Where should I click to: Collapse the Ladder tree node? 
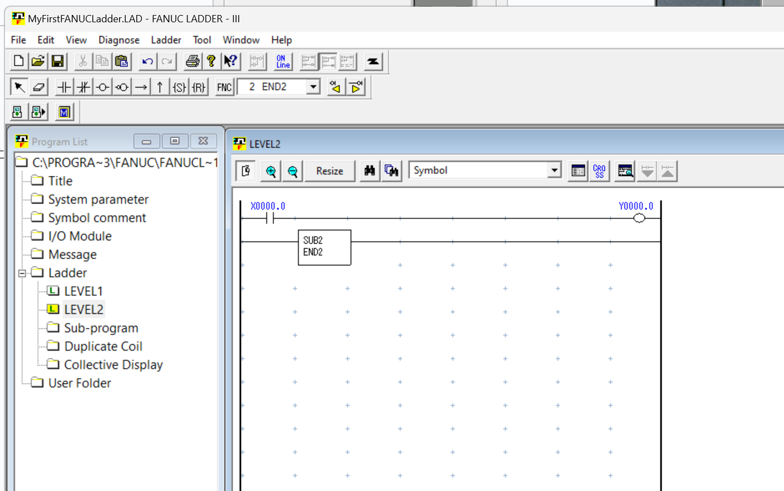tap(22, 273)
